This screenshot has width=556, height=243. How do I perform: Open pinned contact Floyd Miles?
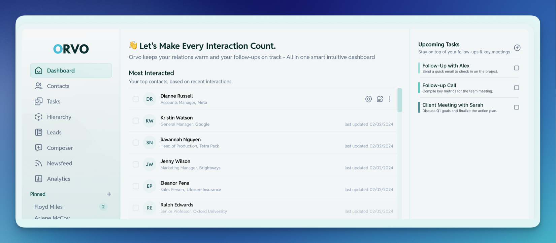point(48,207)
